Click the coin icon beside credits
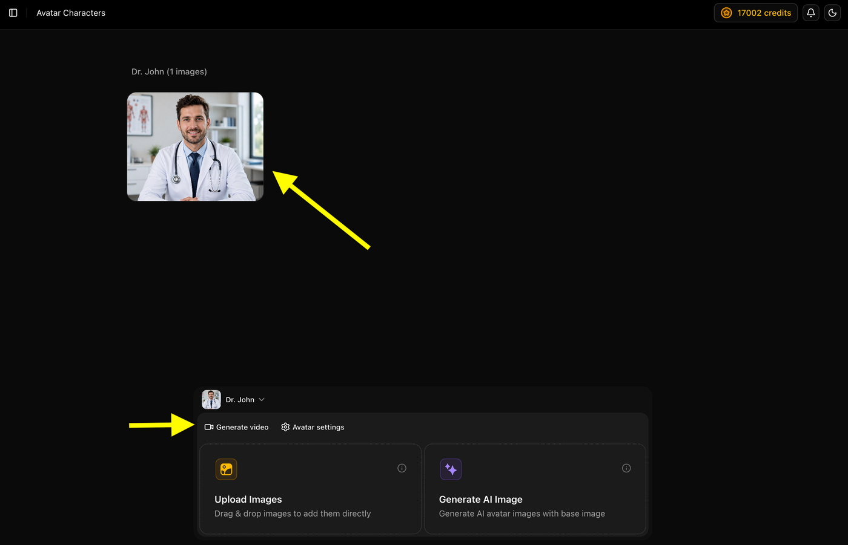 726,13
